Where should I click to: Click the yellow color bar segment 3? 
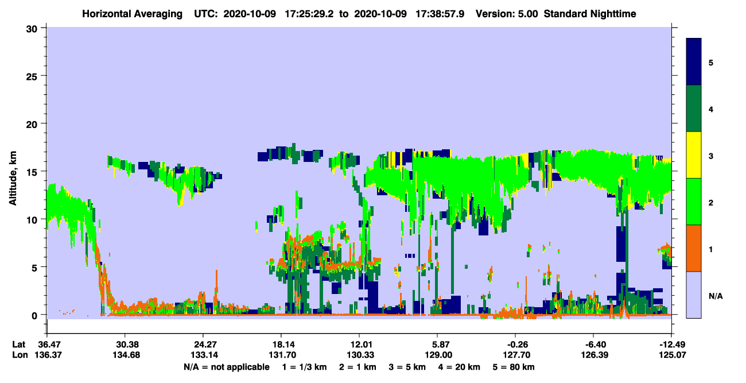(x=694, y=154)
